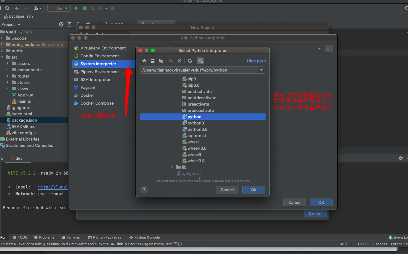
Task: Open the Project view dropdown
Action: [x=11, y=24]
